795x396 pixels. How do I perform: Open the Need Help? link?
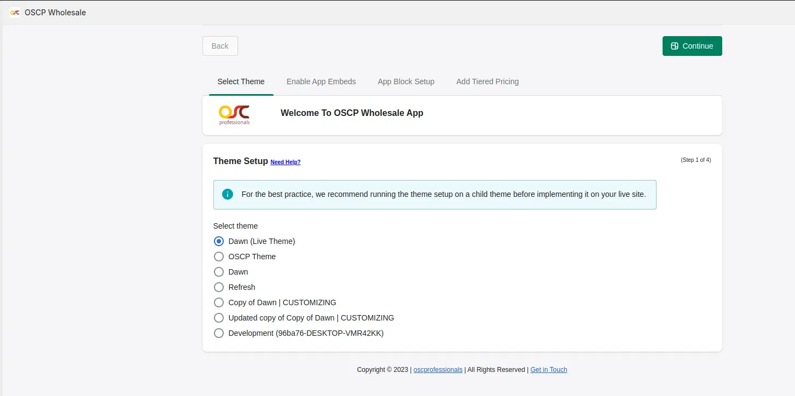[285, 162]
